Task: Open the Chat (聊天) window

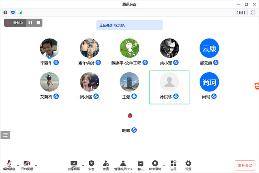Action: tap(140, 165)
